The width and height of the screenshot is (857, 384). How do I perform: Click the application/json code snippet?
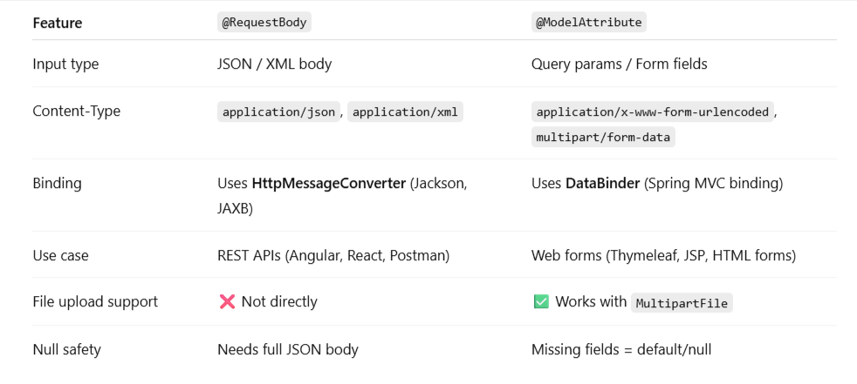(278, 111)
